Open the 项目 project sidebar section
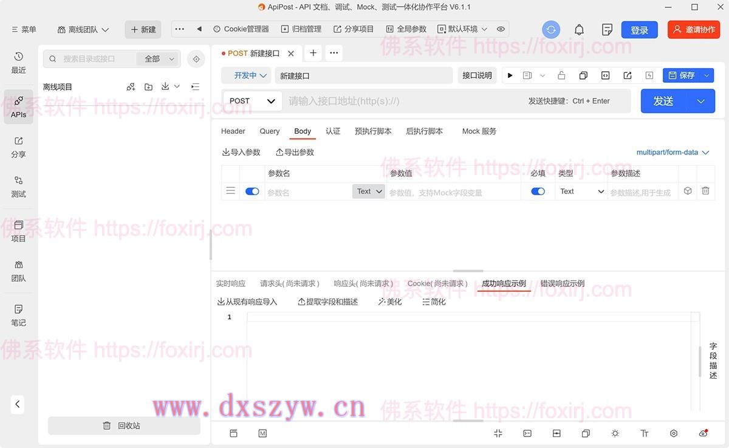The image size is (729, 448). point(18,231)
